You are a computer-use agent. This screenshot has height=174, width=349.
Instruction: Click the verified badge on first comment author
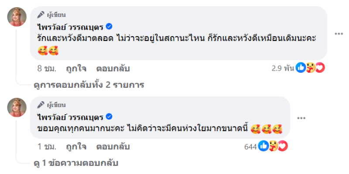click(109, 27)
